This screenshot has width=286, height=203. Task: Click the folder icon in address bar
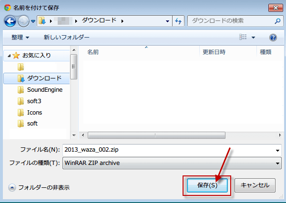[42, 21]
